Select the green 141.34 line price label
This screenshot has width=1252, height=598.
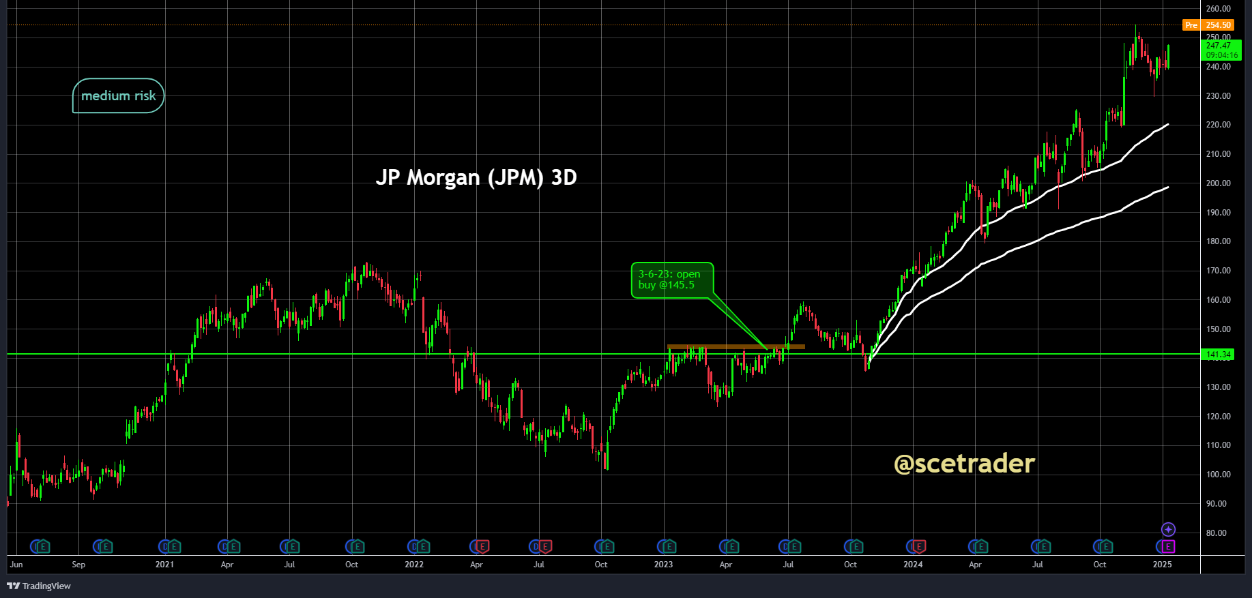[1218, 355]
